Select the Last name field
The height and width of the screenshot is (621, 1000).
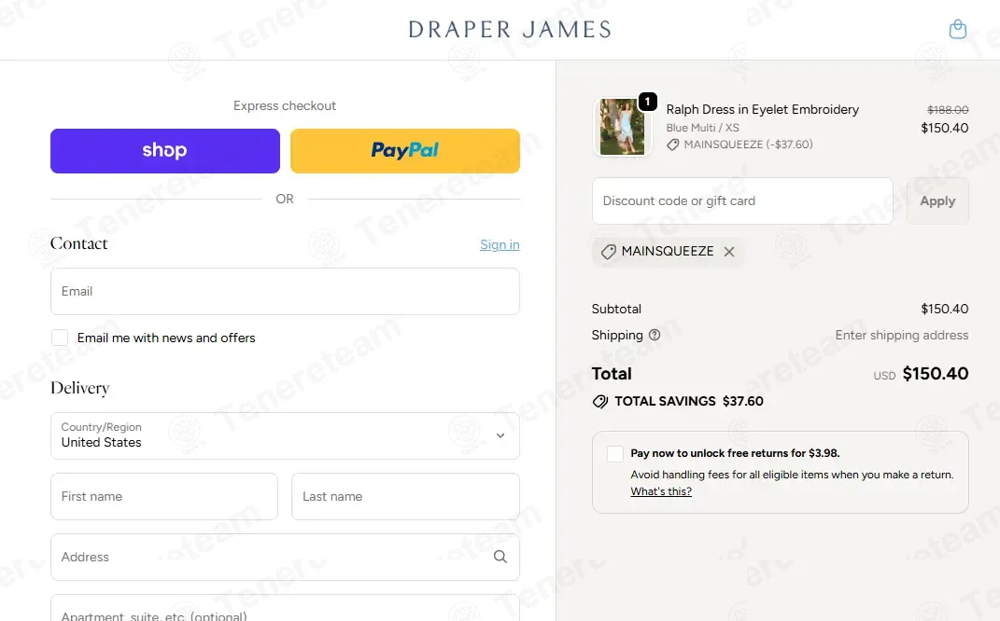[405, 496]
